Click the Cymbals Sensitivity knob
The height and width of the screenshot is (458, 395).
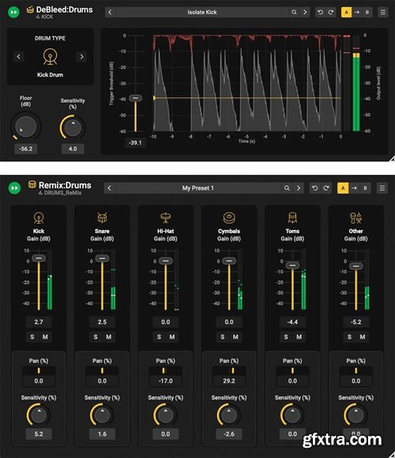[229, 415]
